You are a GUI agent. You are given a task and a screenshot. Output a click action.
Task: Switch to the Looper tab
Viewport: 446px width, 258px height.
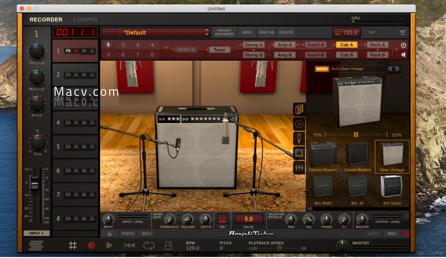pos(85,20)
